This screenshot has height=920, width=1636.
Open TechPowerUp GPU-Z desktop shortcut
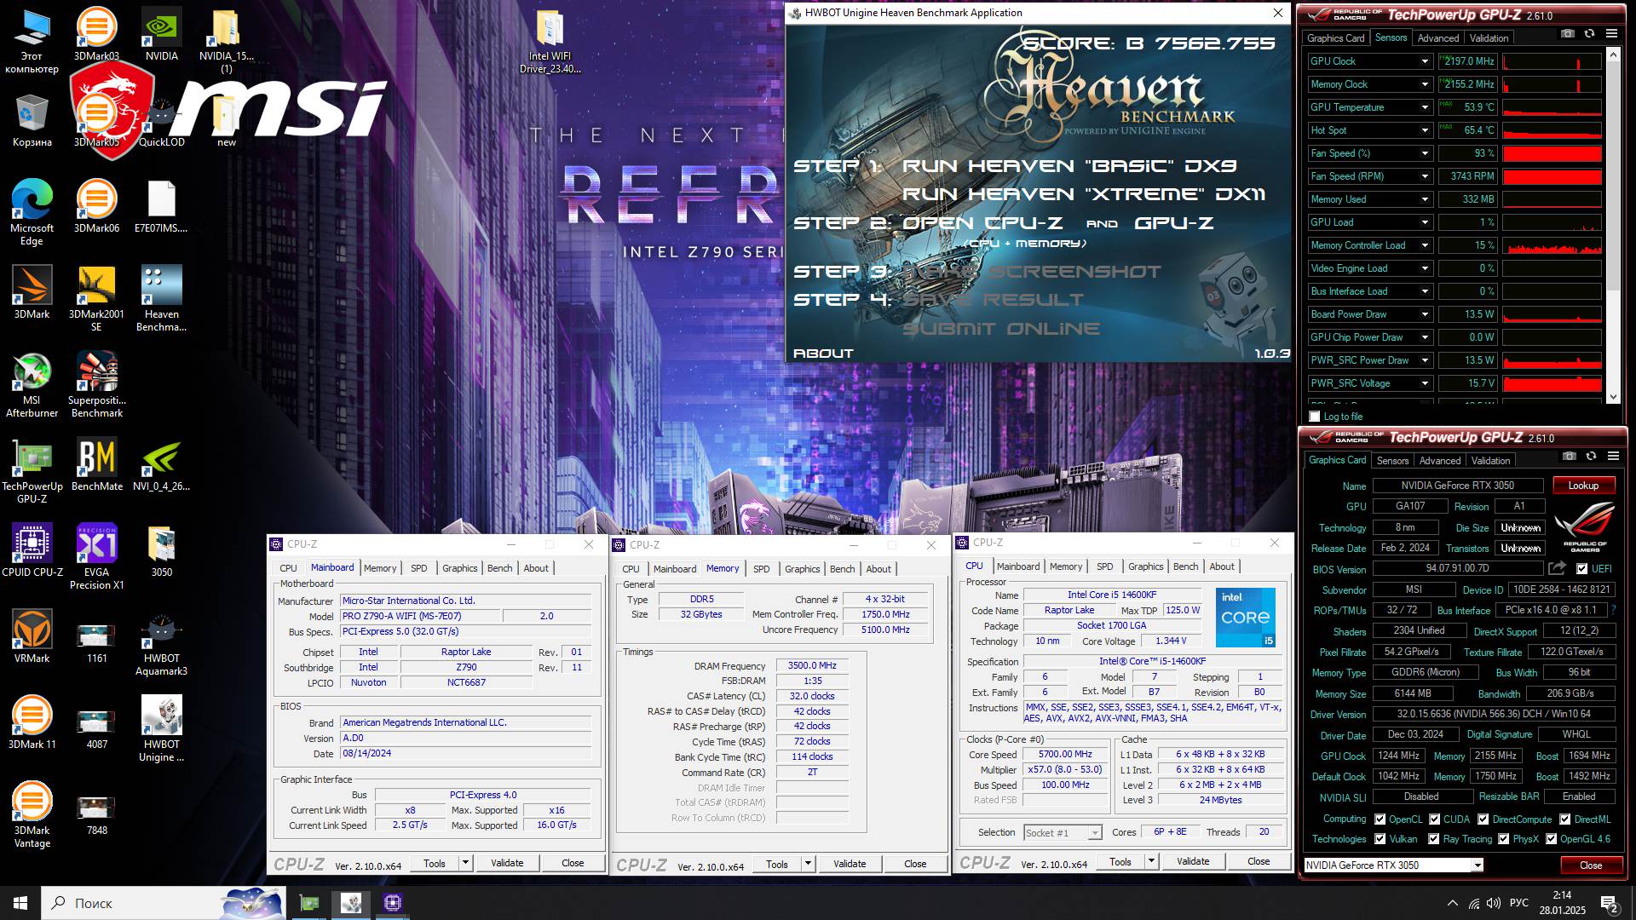point(32,470)
